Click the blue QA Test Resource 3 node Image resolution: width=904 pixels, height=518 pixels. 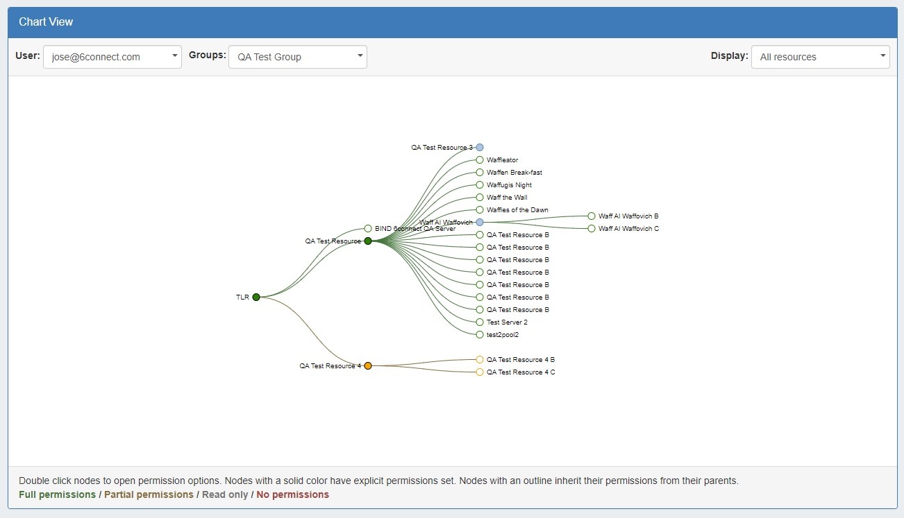[x=480, y=147]
